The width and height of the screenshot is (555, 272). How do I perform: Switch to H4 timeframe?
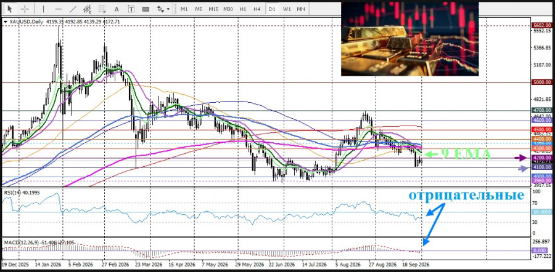(x=257, y=9)
